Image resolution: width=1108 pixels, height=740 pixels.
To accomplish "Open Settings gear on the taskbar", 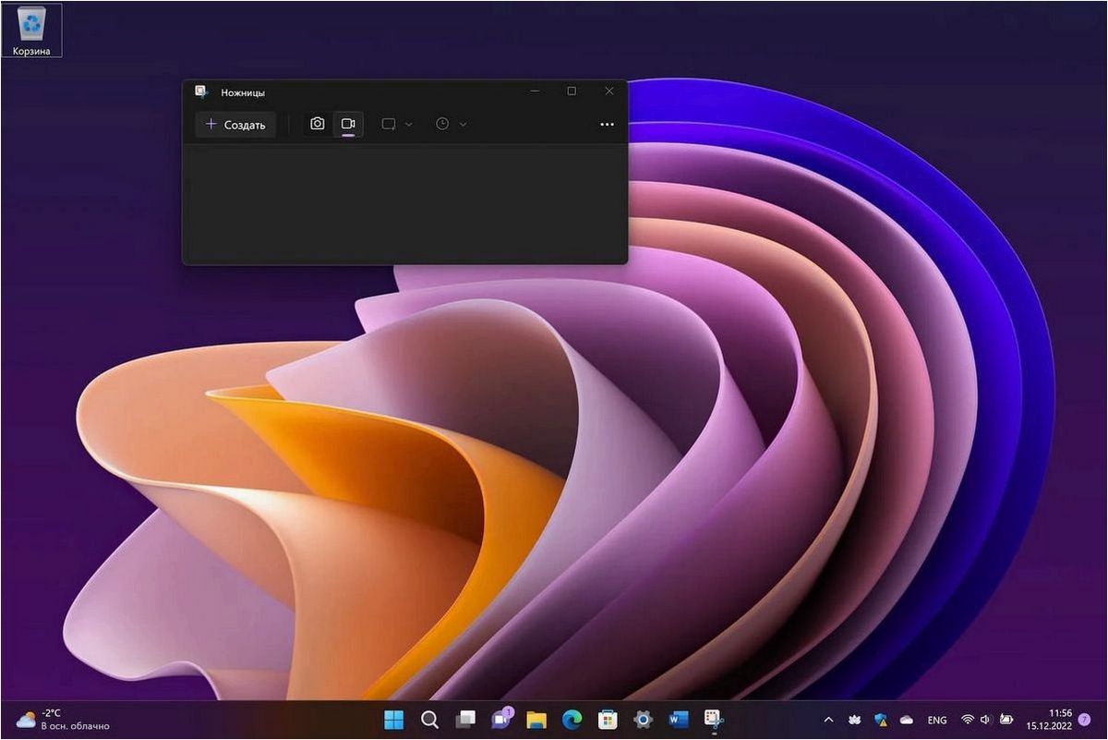I will point(644,720).
